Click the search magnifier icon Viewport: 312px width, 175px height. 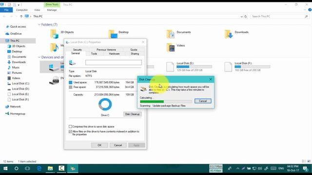pyautogui.click(x=306, y=17)
